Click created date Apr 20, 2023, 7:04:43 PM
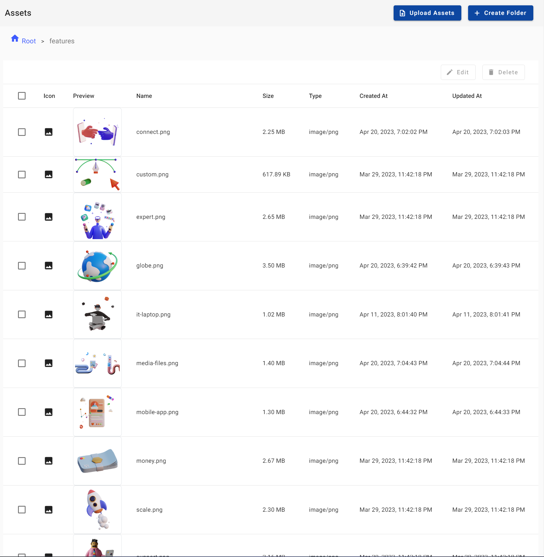Image resolution: width=544 pixels, height=557 pixels. 393,363
